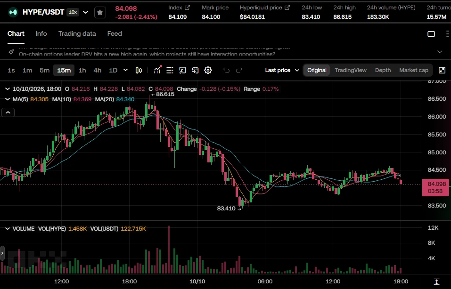Toggle the layout square icon near tabs
The width and height of the screenshot is (451, 289).
[431, 34]
